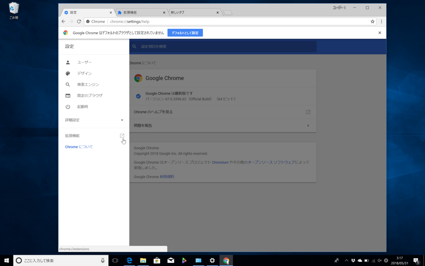
Task: Click the power icon beside 起動時
Action: coord(68,107)
